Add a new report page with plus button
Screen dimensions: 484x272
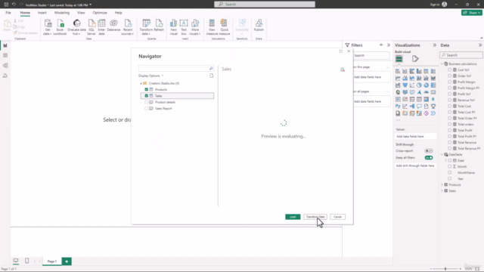[x=67, y=261]
